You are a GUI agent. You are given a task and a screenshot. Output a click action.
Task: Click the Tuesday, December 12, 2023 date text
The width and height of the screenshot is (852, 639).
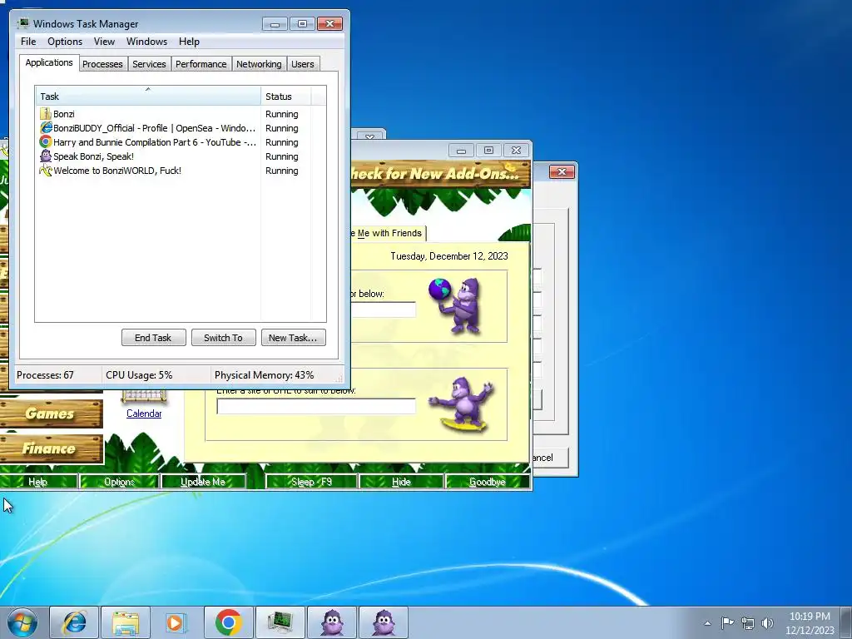[448, 256]
